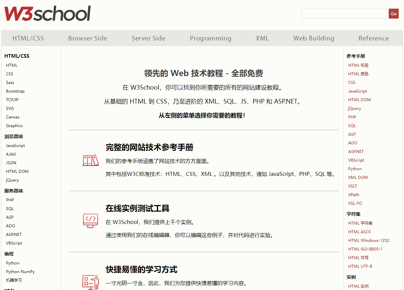Click the Go search button

pyautogui.click(x=394, y=14)
